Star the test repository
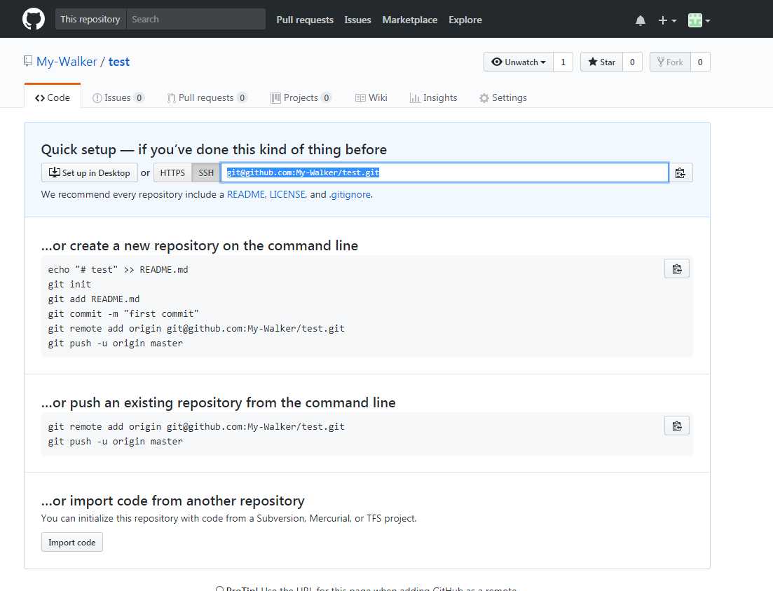773x591 pixels. coord(601,62)
